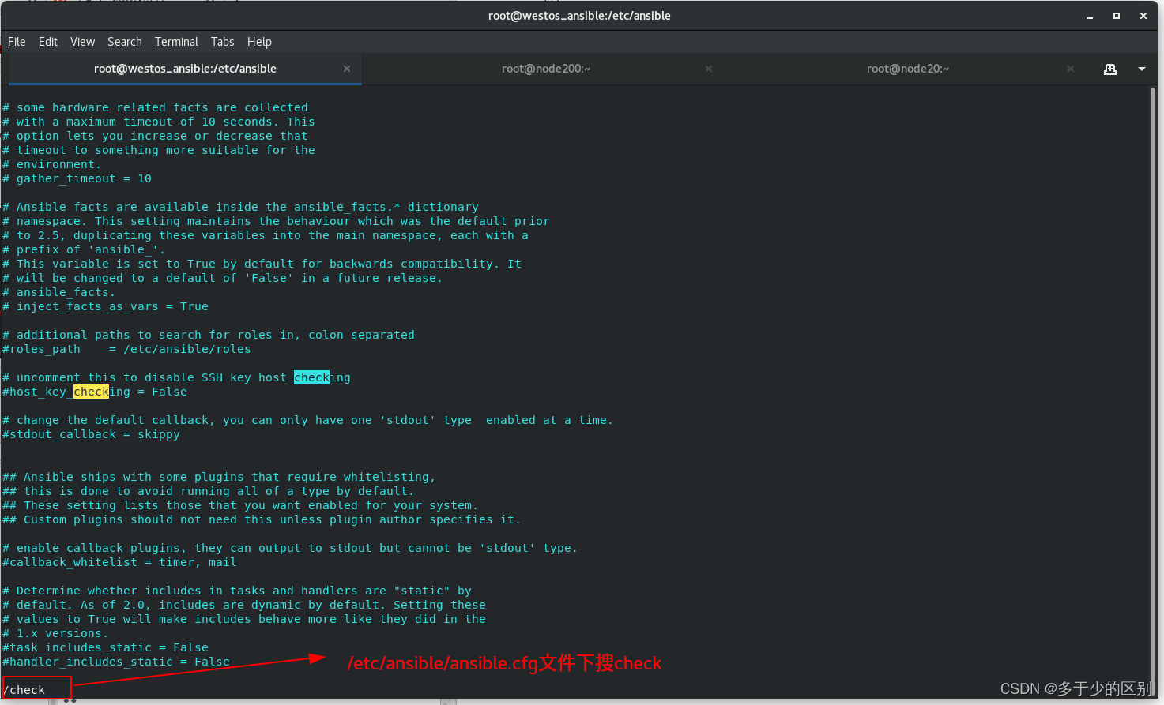Close the root@node20 tab
The image size is (1164, 705).
click(x=1071, y=69)
